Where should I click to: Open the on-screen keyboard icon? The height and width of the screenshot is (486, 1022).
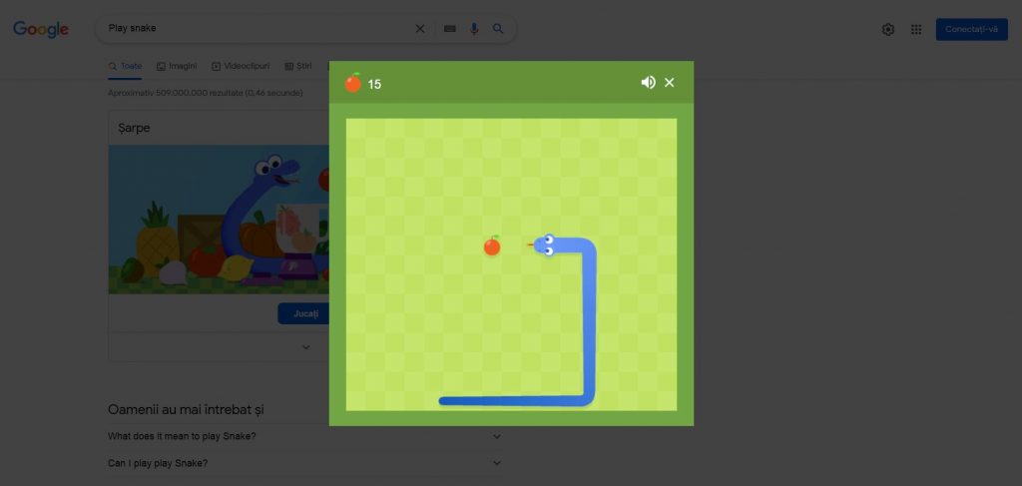click(x=450, y=29)
